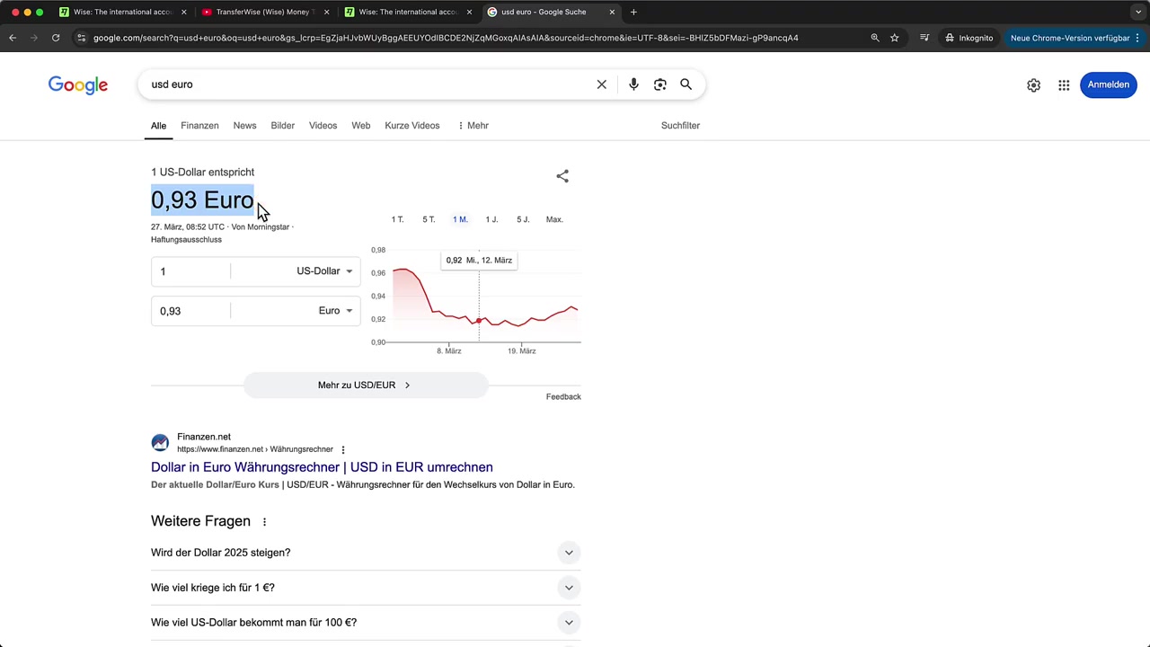This screenshot has width=1150, height=647.
Task: Start voice search with microphone icon
Action: coord(633,84)
